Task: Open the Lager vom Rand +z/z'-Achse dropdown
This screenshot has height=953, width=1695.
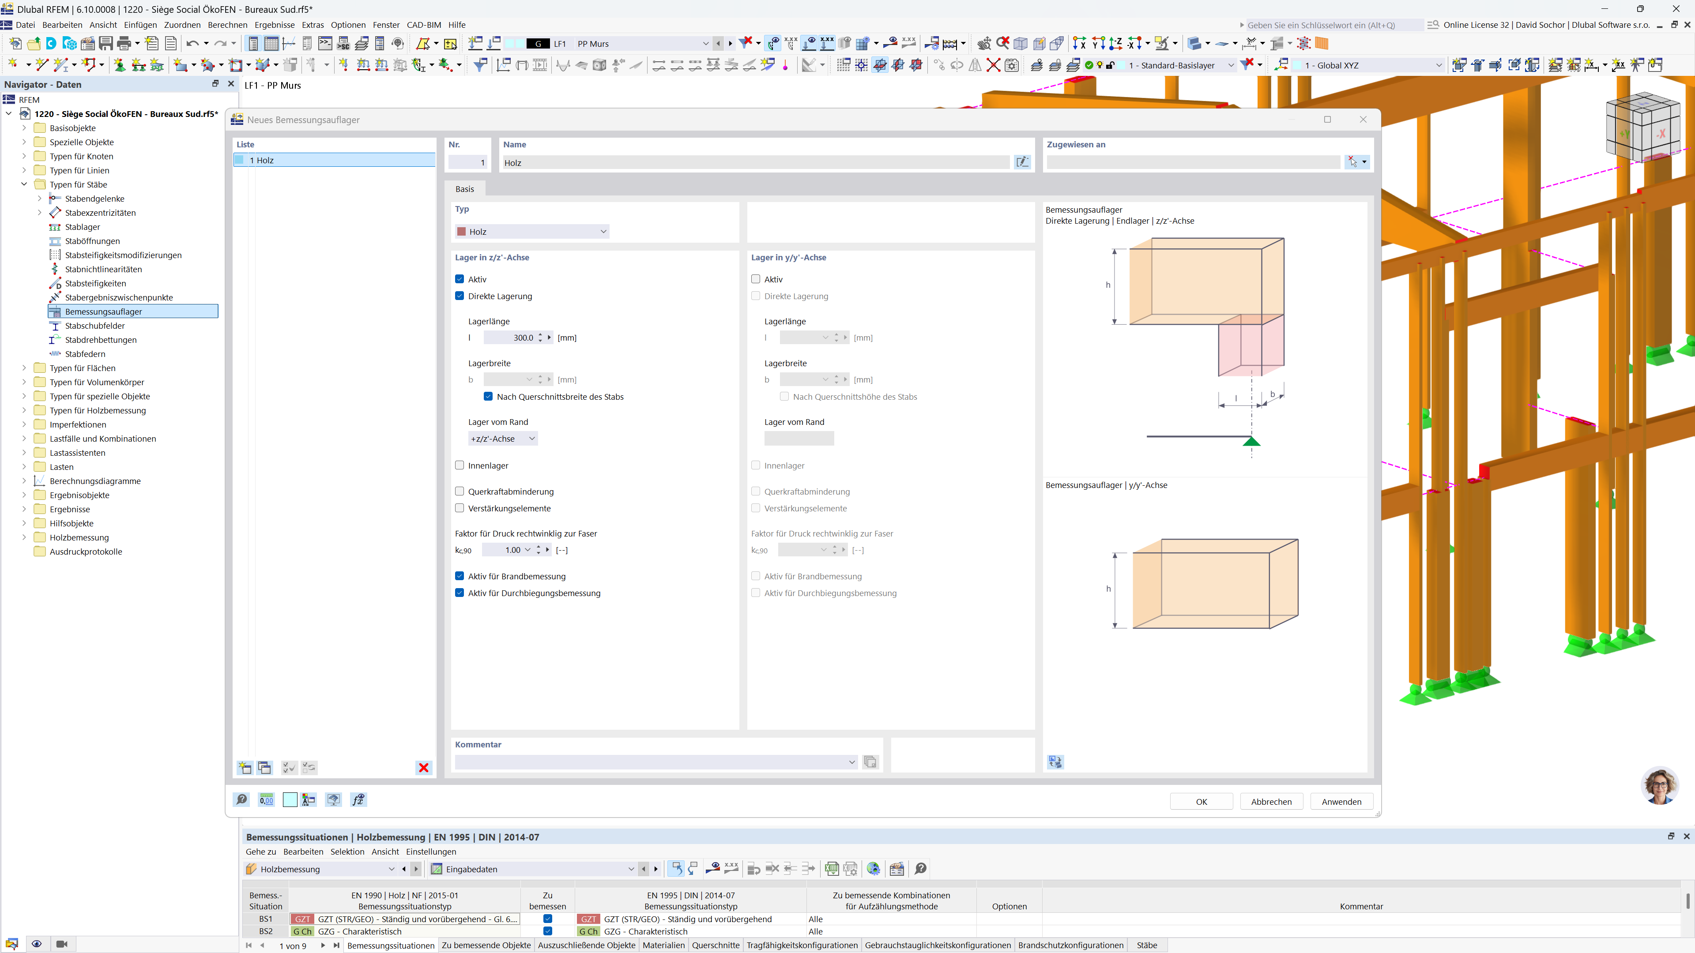Action: pyautogui.click(x=503, y=439)
